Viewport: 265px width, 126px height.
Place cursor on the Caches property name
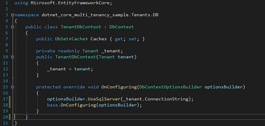(98, 39)
